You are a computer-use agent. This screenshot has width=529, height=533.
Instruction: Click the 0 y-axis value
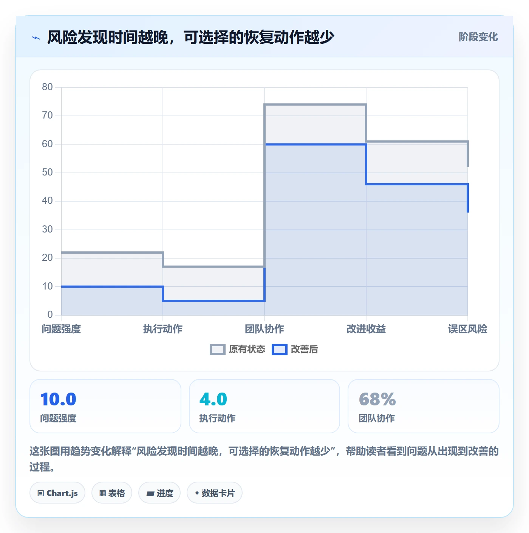[50, 315]
